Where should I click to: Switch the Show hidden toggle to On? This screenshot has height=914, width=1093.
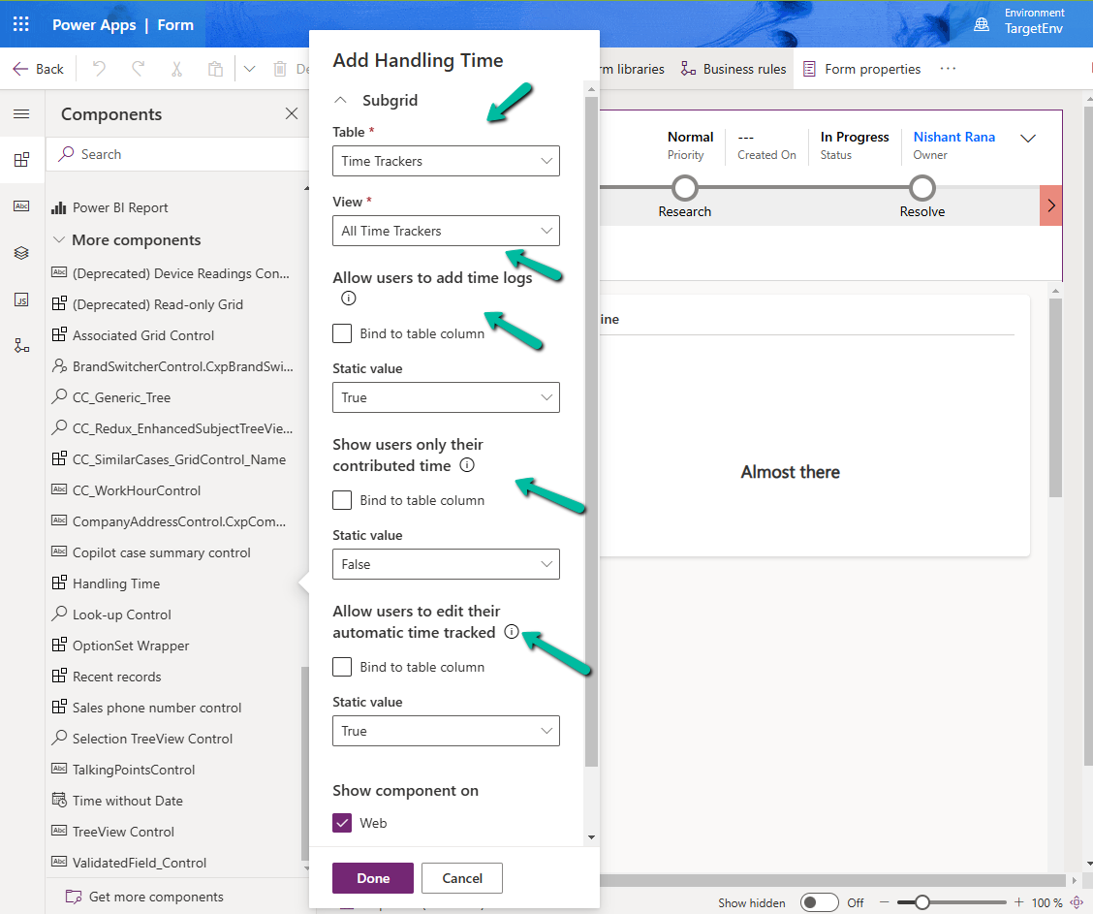[820, 901]
